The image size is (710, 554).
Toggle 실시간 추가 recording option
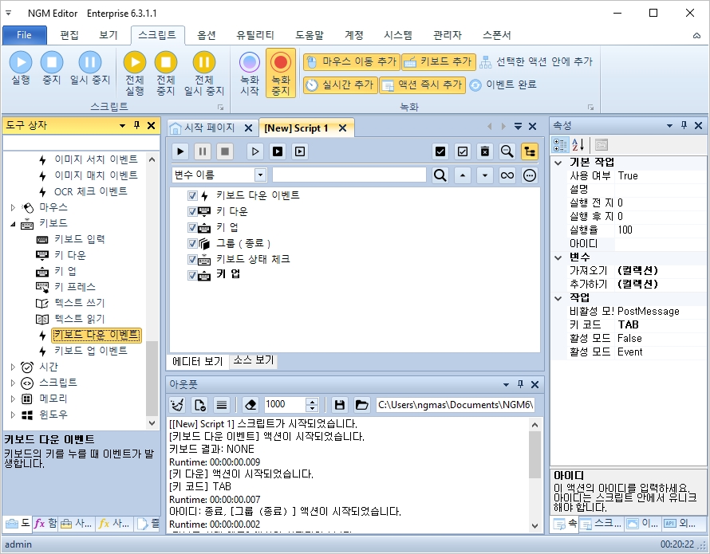pyautogui.click(x=341, y=84)
